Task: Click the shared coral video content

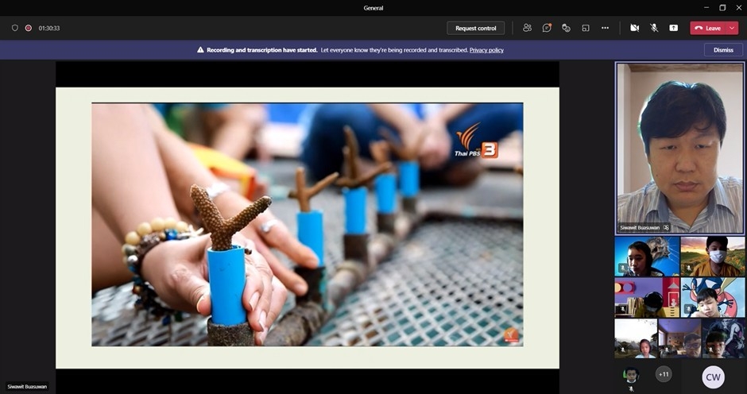Action: pyautogui.click(x=307, y=224)
